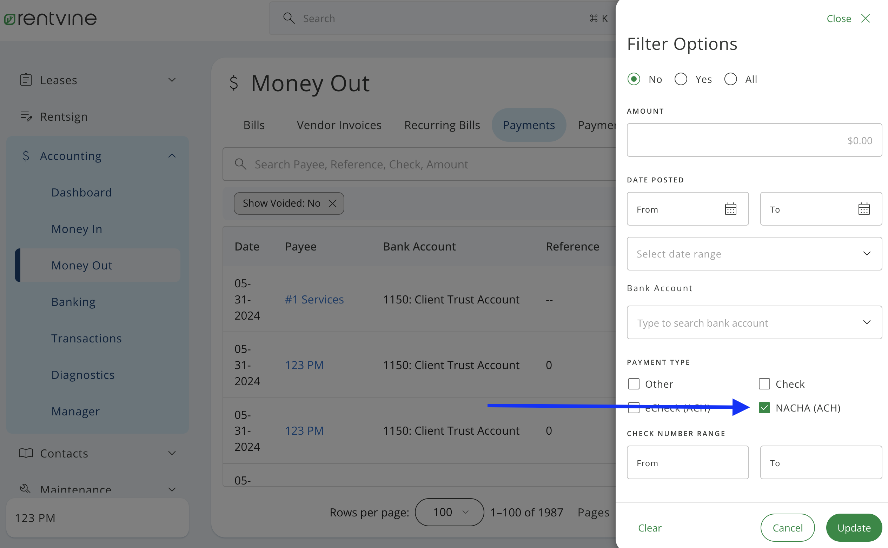Enable the Check payment type checkbox
Image resolution: width=888 pixels, height=548 pixels.
click(764, 383)
